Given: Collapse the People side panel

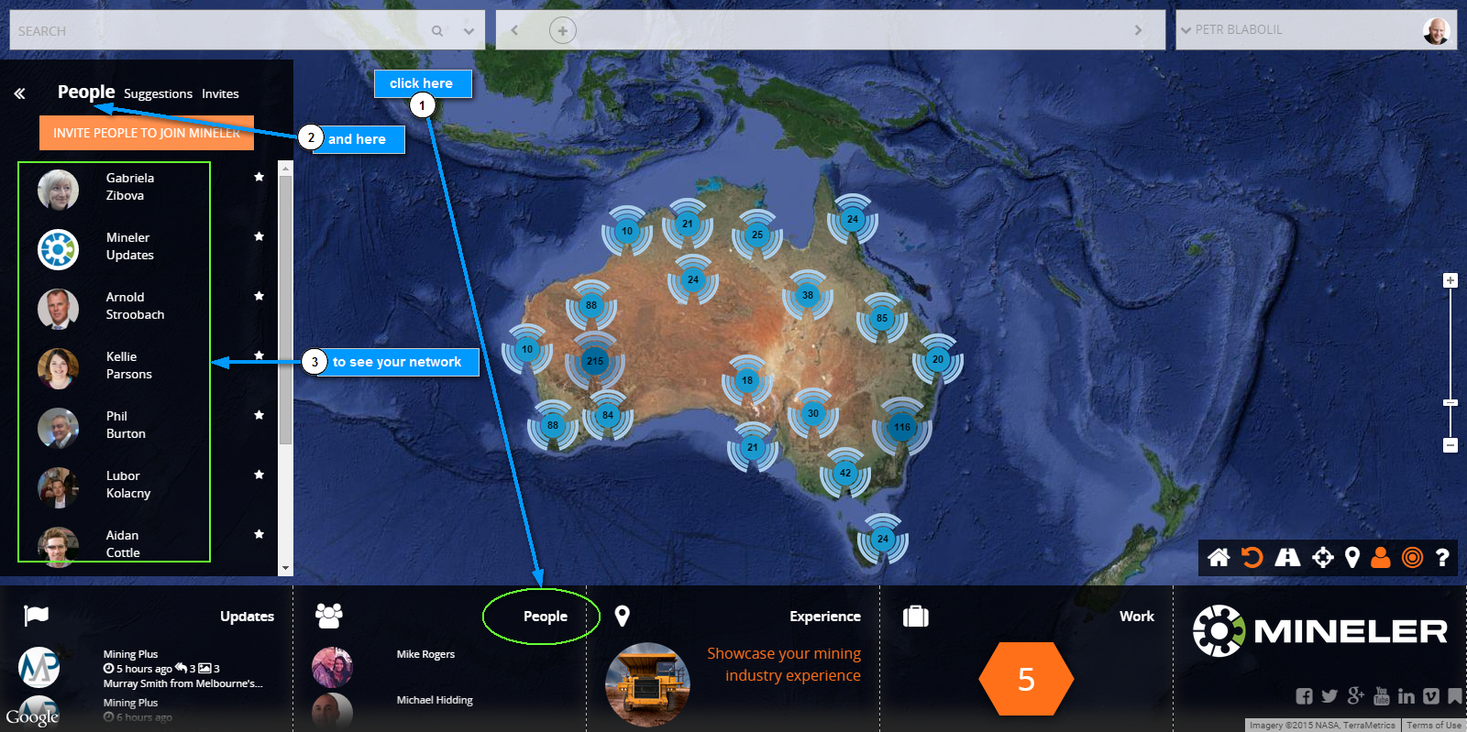Looking at the screenshot, I should pos(19,93).
